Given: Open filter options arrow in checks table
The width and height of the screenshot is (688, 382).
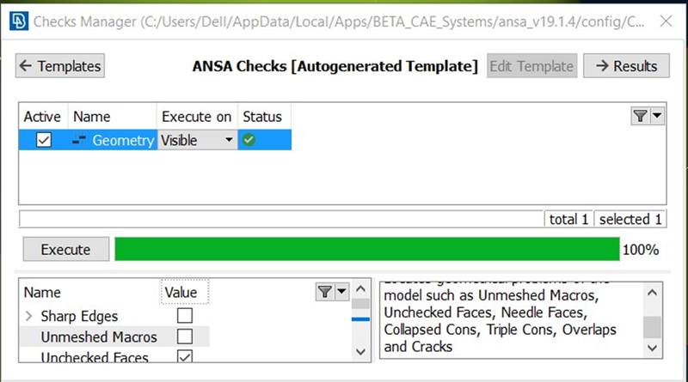Looking at the screenshot, I should point(657,116).
